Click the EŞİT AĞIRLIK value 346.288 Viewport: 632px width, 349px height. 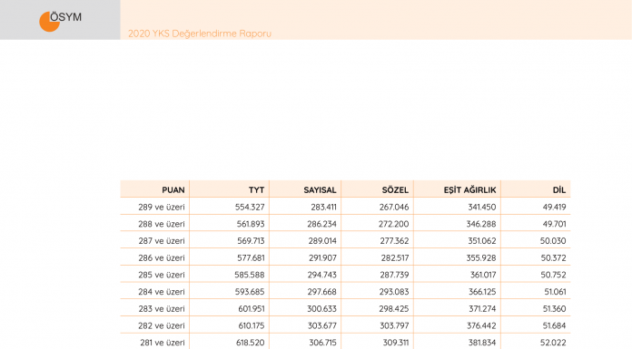tap(481, 224)
